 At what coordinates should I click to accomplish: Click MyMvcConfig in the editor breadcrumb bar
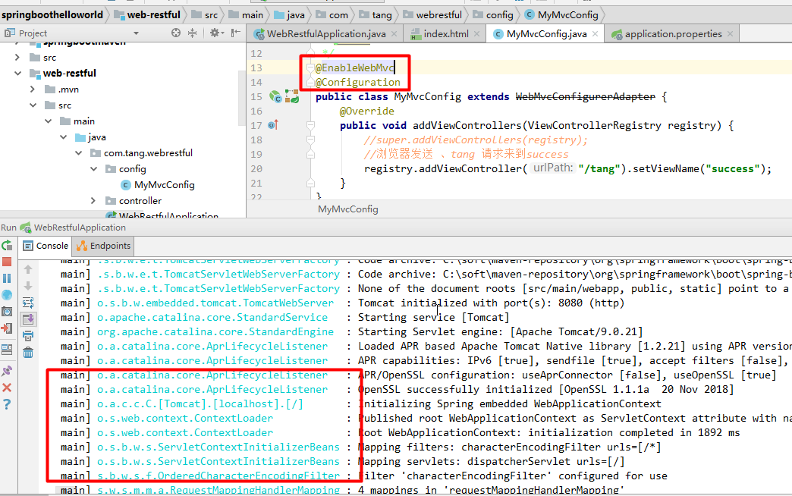tap(347, 209)
